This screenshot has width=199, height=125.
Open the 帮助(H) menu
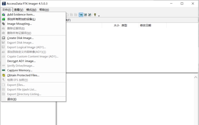pyautogui.click(x=44, y=10)
